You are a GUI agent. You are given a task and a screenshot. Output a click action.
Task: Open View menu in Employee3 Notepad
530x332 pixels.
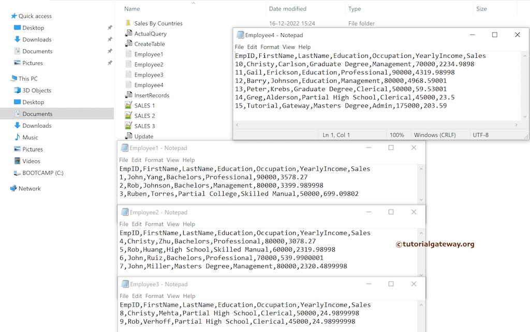pos(173,296)
